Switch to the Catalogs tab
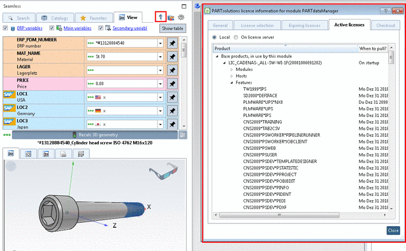The image size is (406, 251). point(55,18)
